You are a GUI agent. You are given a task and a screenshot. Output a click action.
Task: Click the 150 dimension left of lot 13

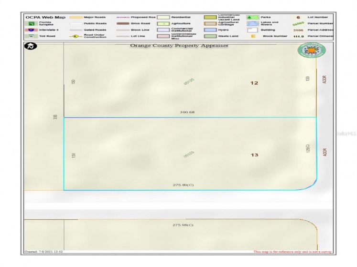point(73,155)
